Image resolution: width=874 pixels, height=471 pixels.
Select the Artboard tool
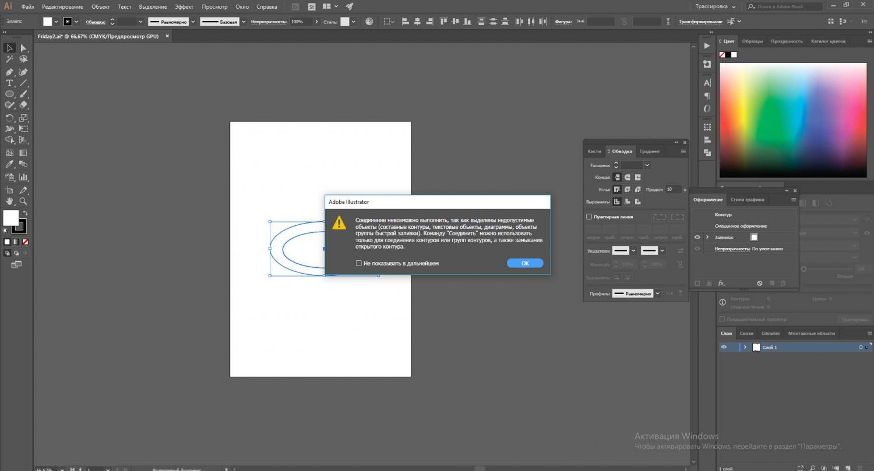(x=10, y=190)
